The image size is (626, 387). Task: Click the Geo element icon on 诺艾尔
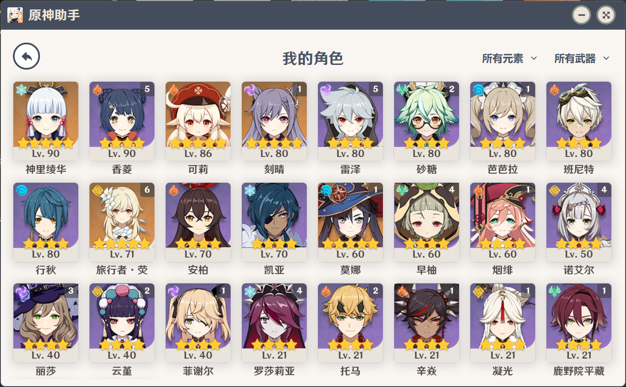[554, 190]
